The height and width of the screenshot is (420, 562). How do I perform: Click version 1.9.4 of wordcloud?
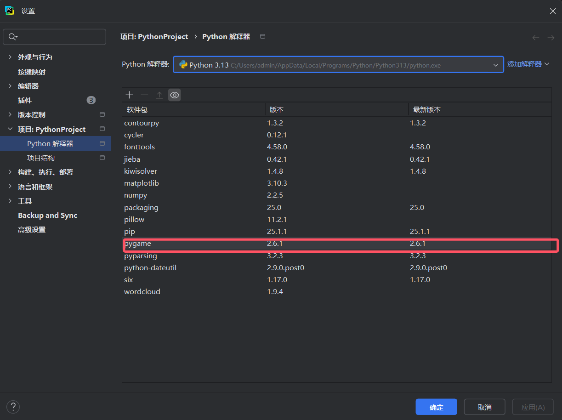(x=275, y=291)
